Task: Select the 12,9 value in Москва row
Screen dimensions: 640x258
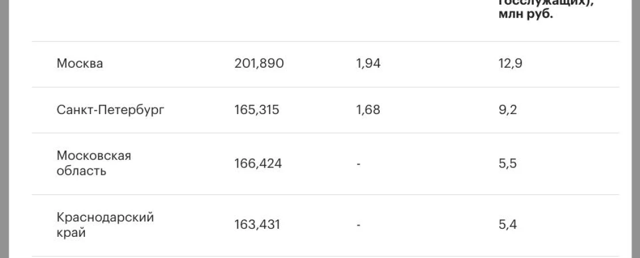Action: pyautogui.click(x=510, y=64)
